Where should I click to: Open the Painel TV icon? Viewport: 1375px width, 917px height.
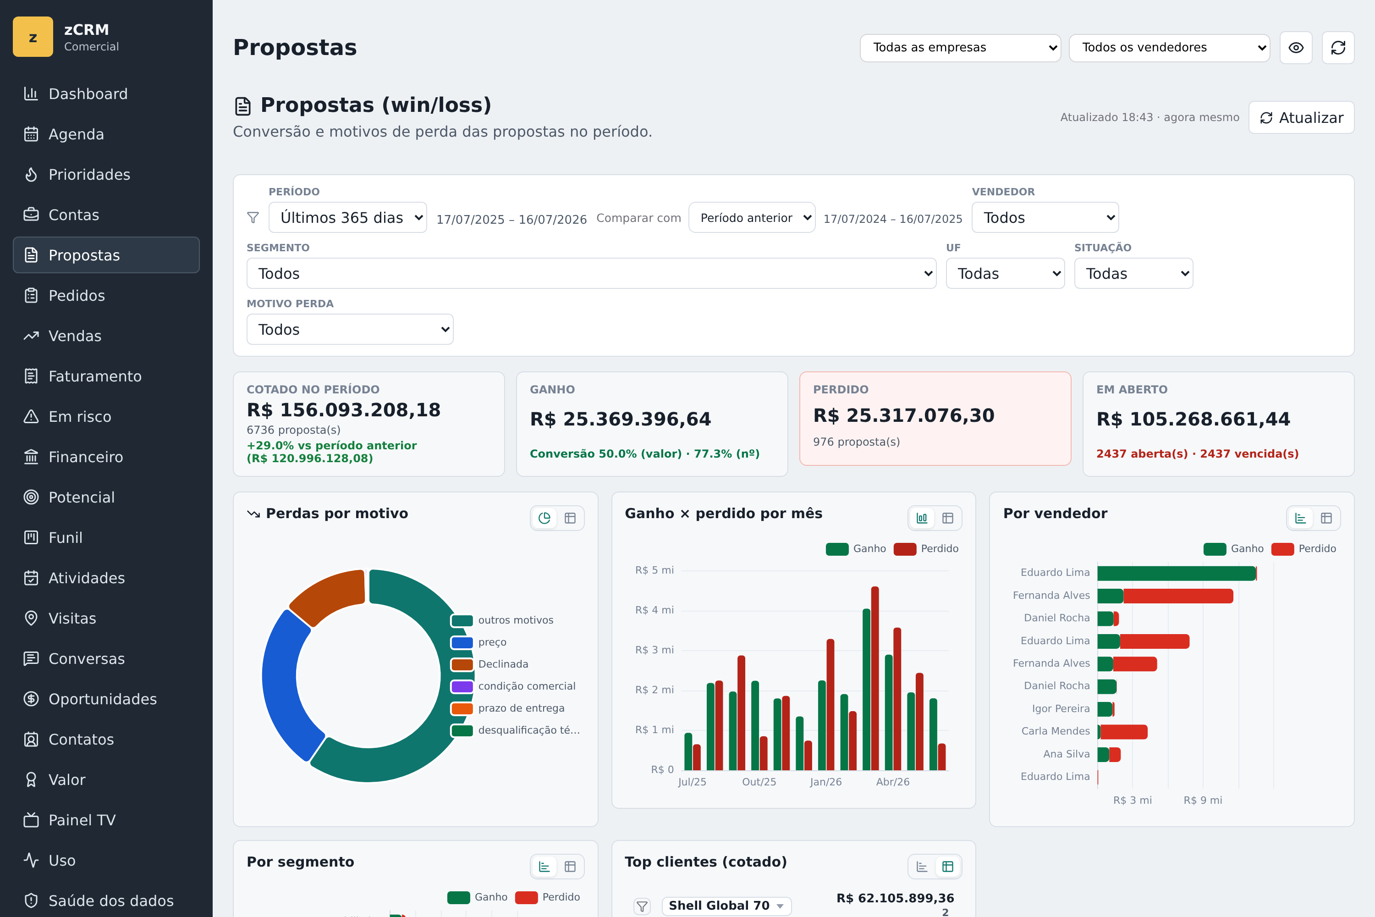[31, 820]
